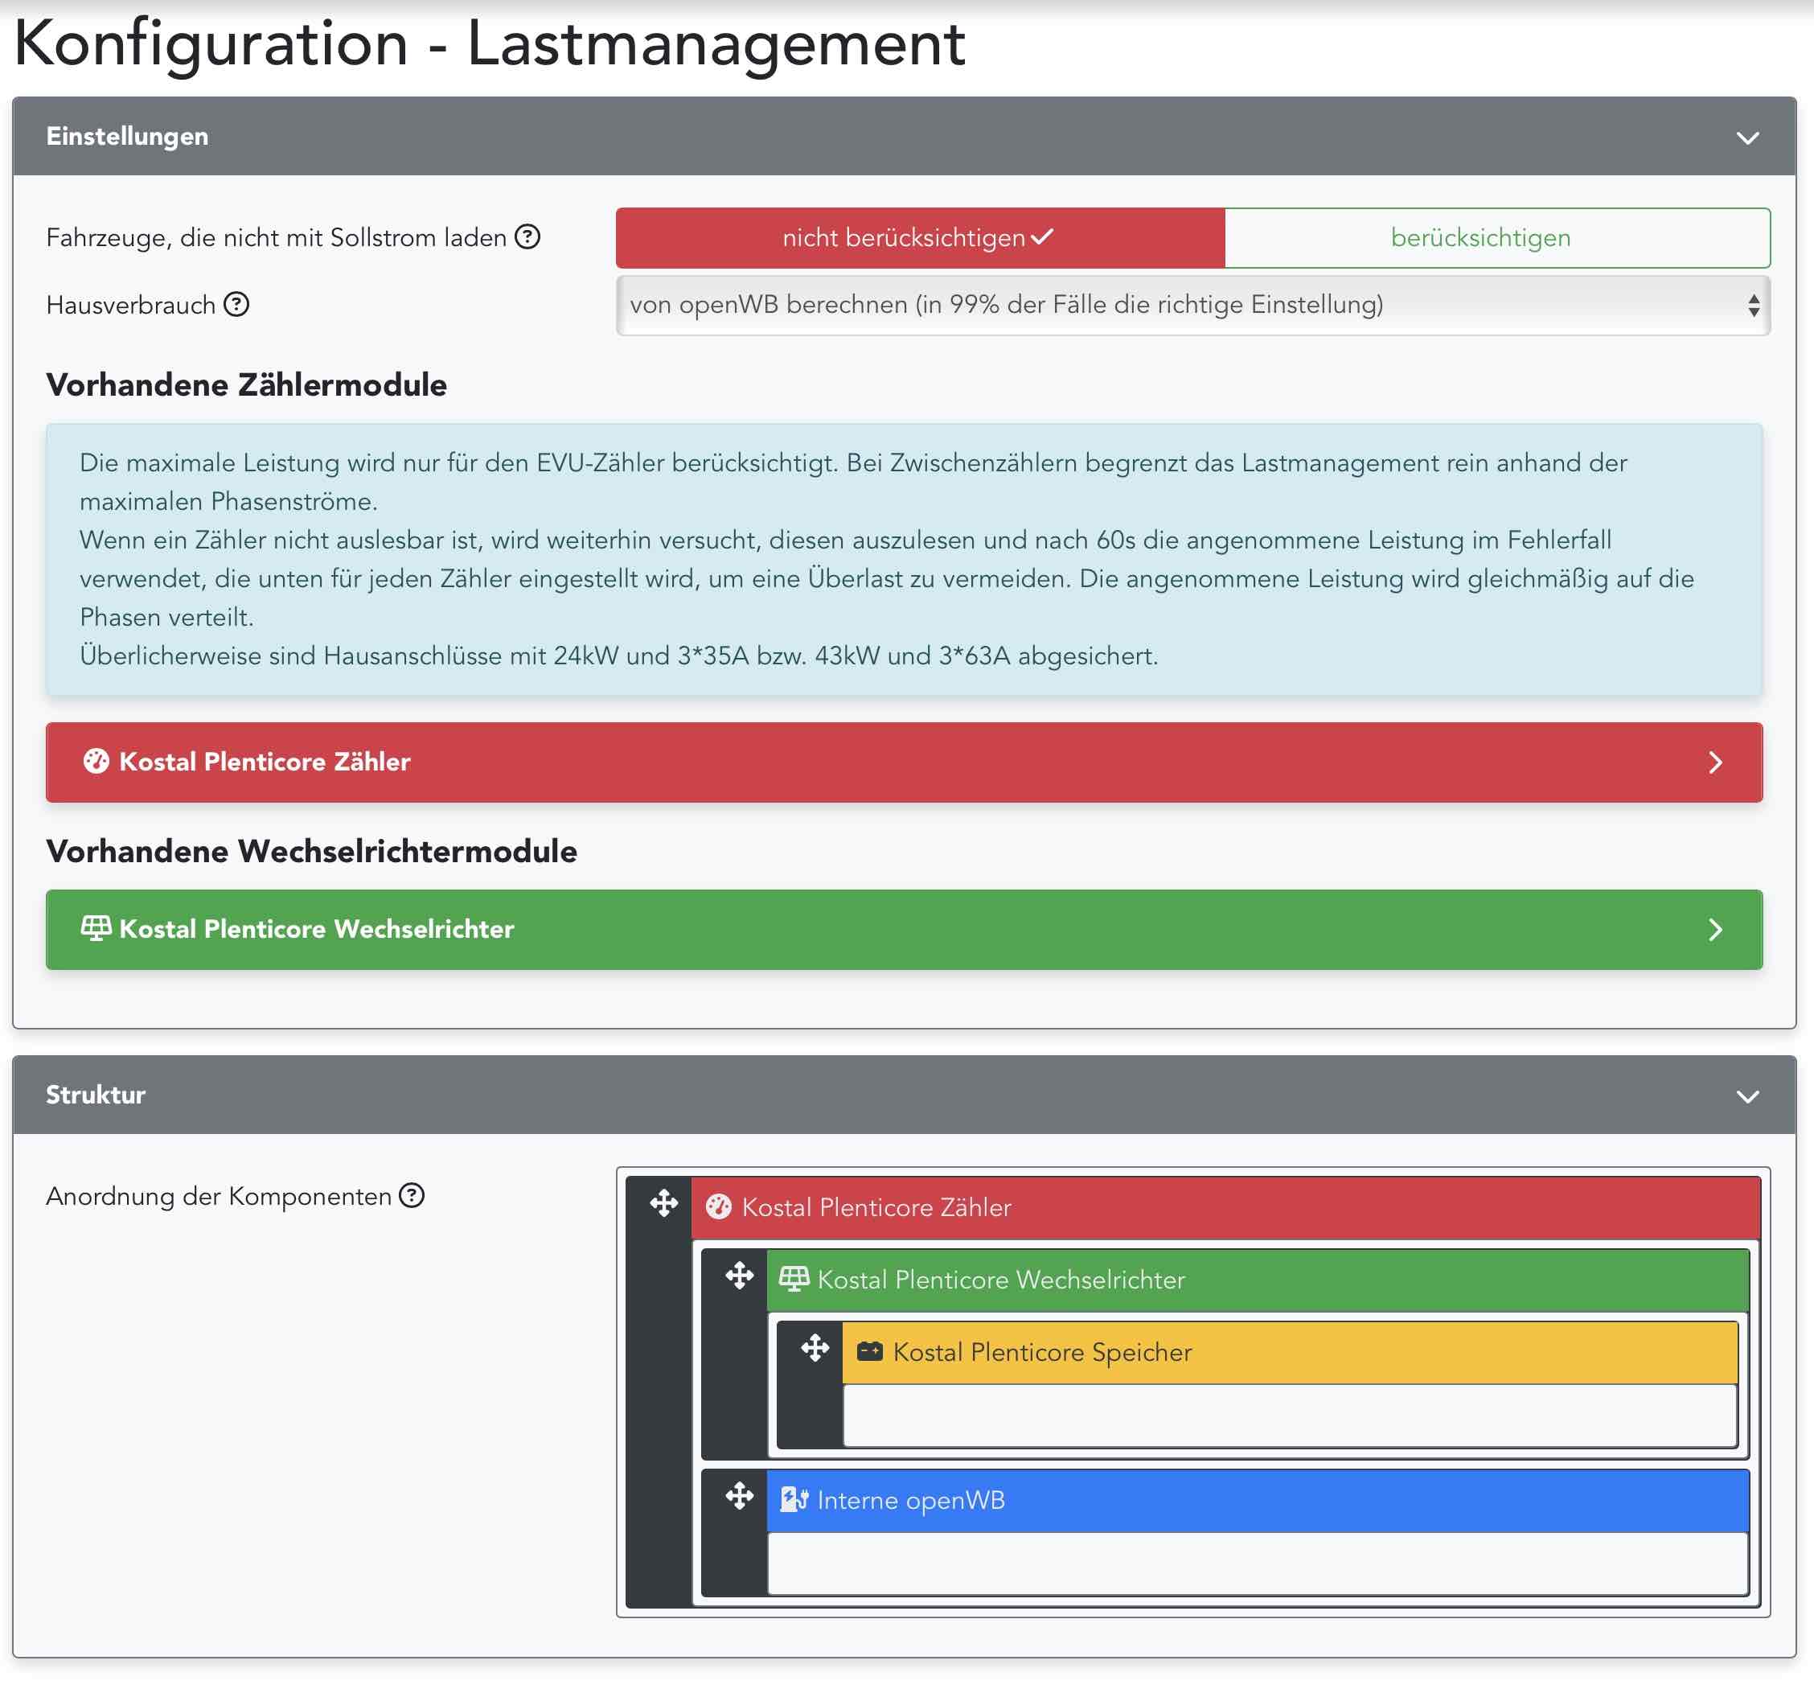
Task: Click move handle of Kostal Plenticore Wechselrichter
Action: [x=739, y=1276]
